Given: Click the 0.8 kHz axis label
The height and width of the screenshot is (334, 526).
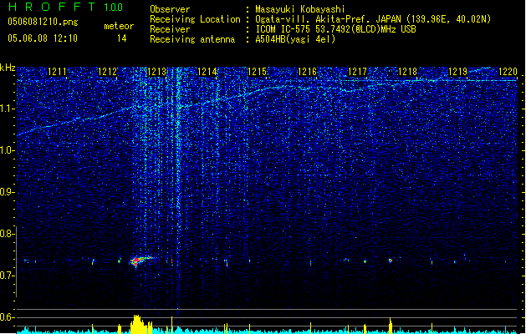Looking at the screenshot, I should pos(7,234).
